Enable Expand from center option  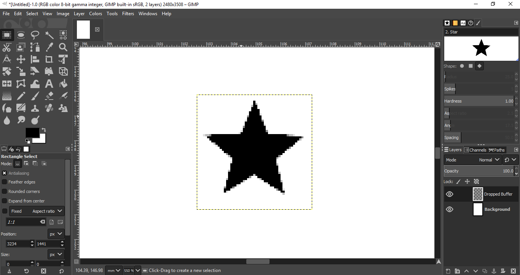(x=5, y=201)
